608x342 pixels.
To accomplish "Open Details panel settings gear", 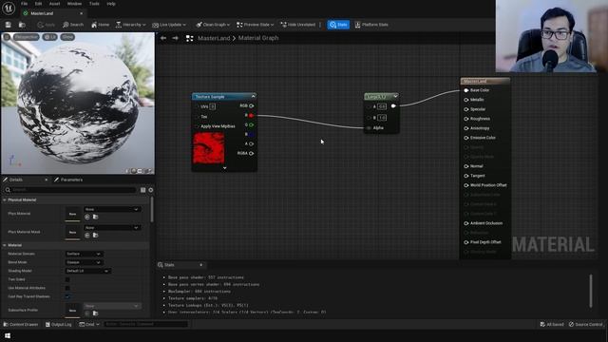I will pos(151,190).
